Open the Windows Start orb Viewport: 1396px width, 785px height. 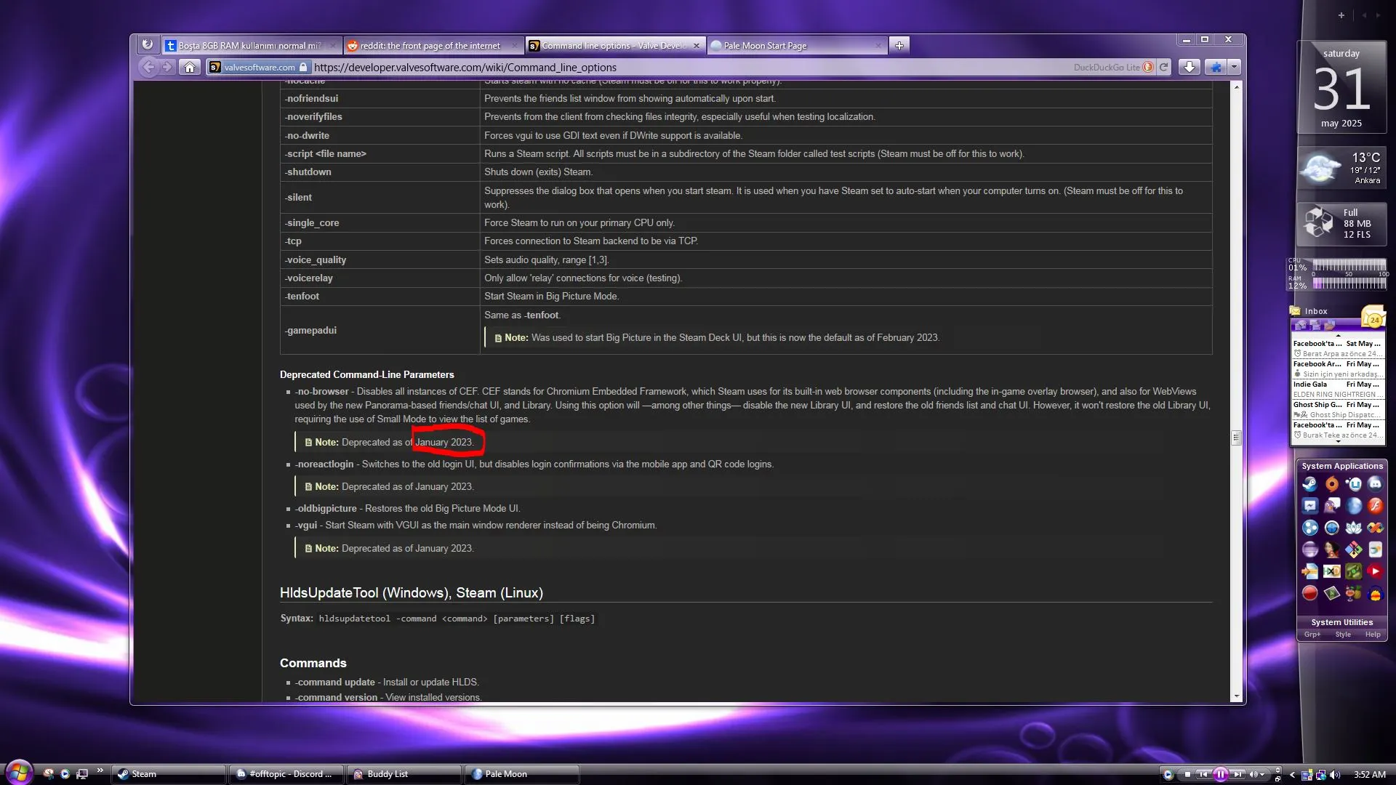click(x=19, y=772)
